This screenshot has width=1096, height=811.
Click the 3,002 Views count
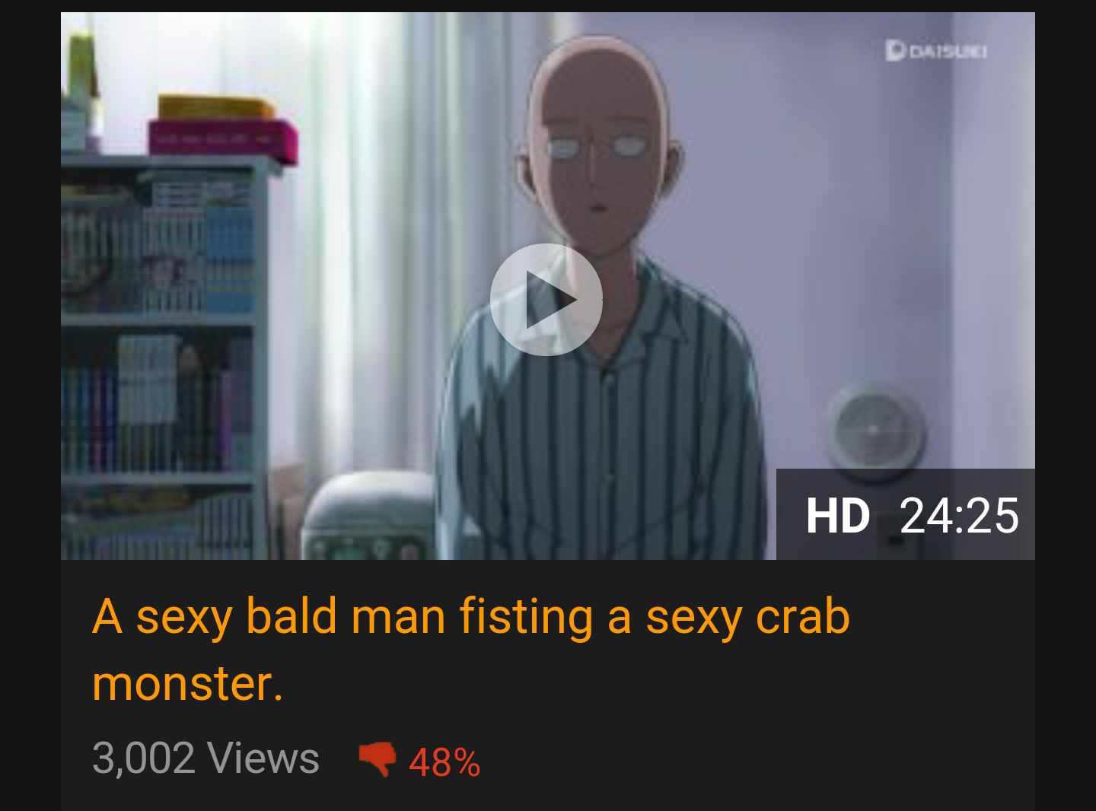(x=205, y=759)
